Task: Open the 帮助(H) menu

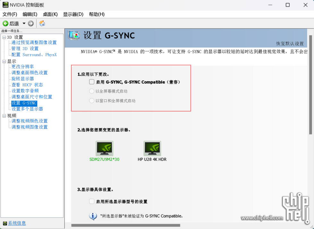Action: [97, 14]
